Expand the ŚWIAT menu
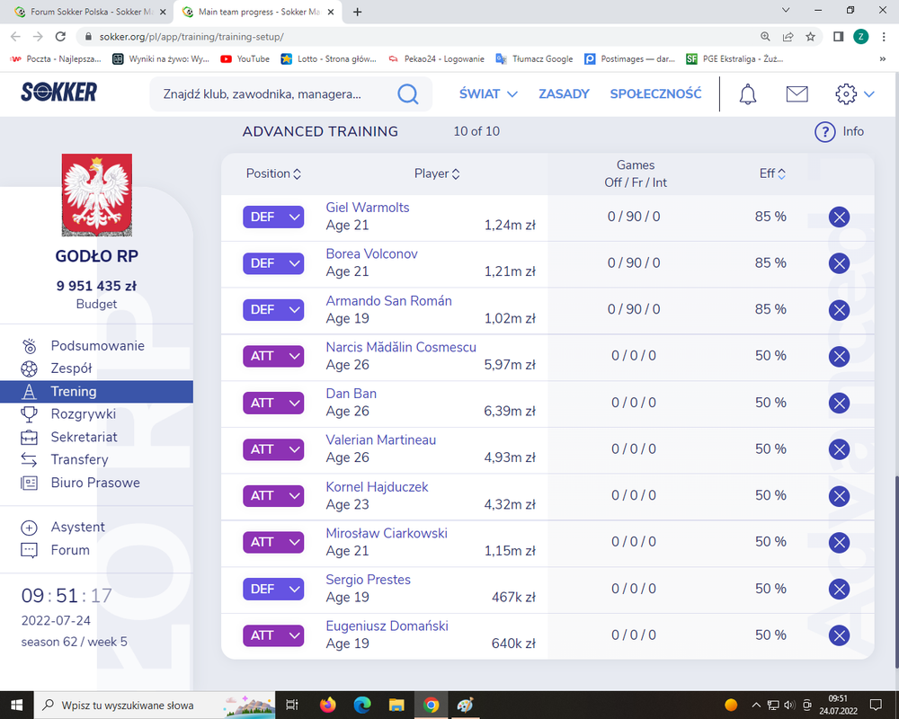Screen dimensions: 899x719 click(x=488, y=94)
